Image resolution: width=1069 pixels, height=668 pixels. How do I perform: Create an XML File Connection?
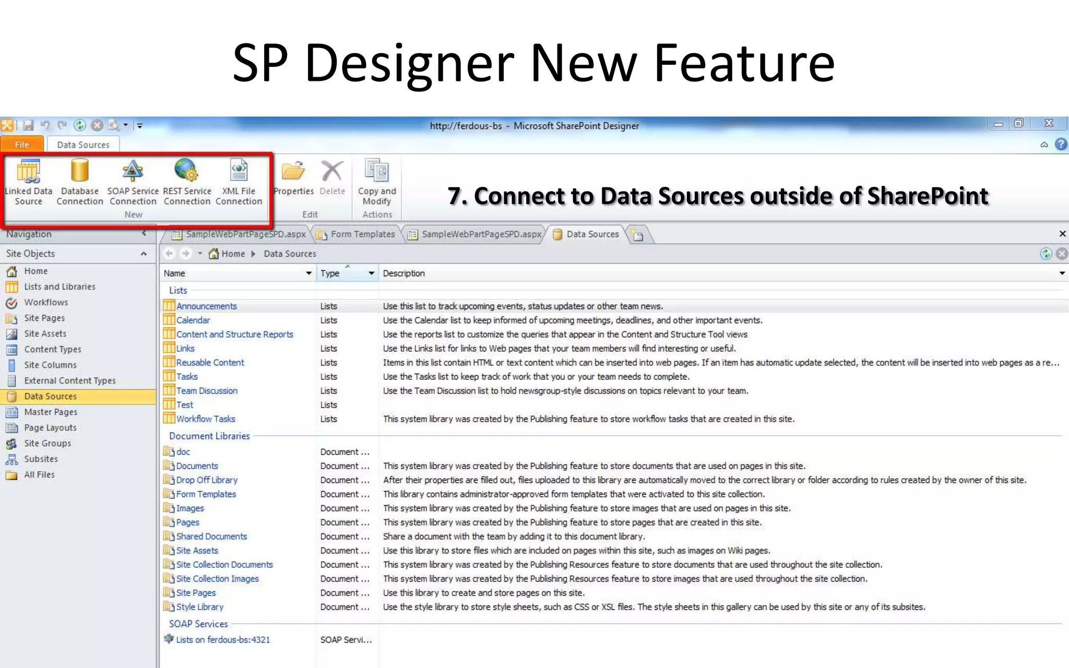click(239, 182)
